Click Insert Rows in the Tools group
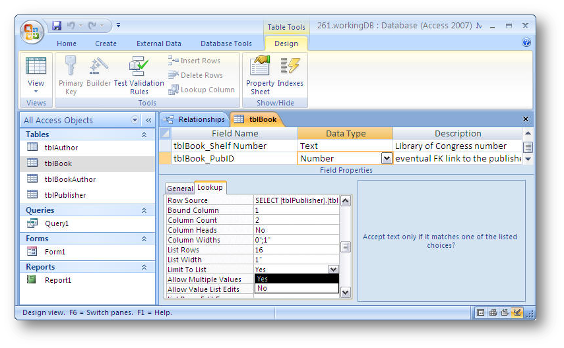The image size is (564, 348). [x=195, y=61]
